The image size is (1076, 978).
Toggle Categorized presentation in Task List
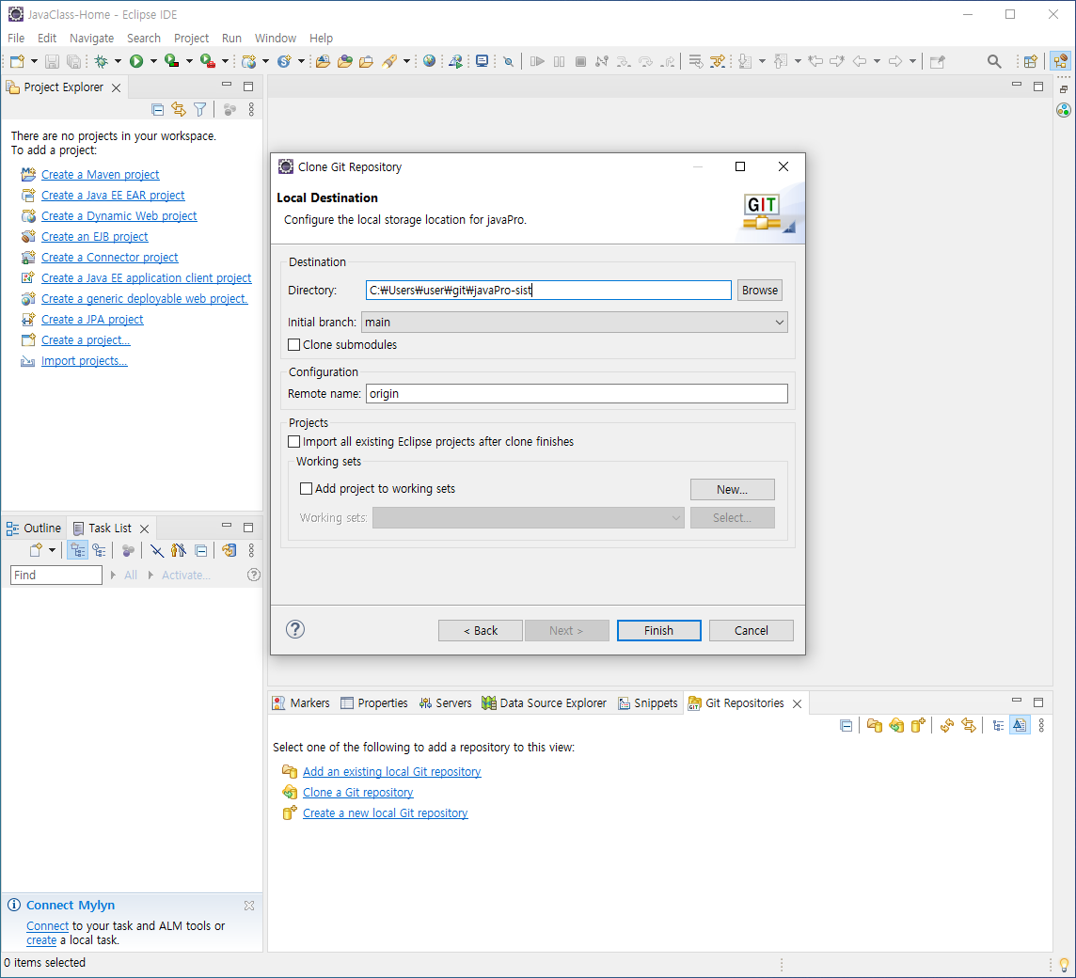77,550
